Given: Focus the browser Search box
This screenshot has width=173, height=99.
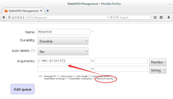Looking at the screenshot, I should [133, 18].
